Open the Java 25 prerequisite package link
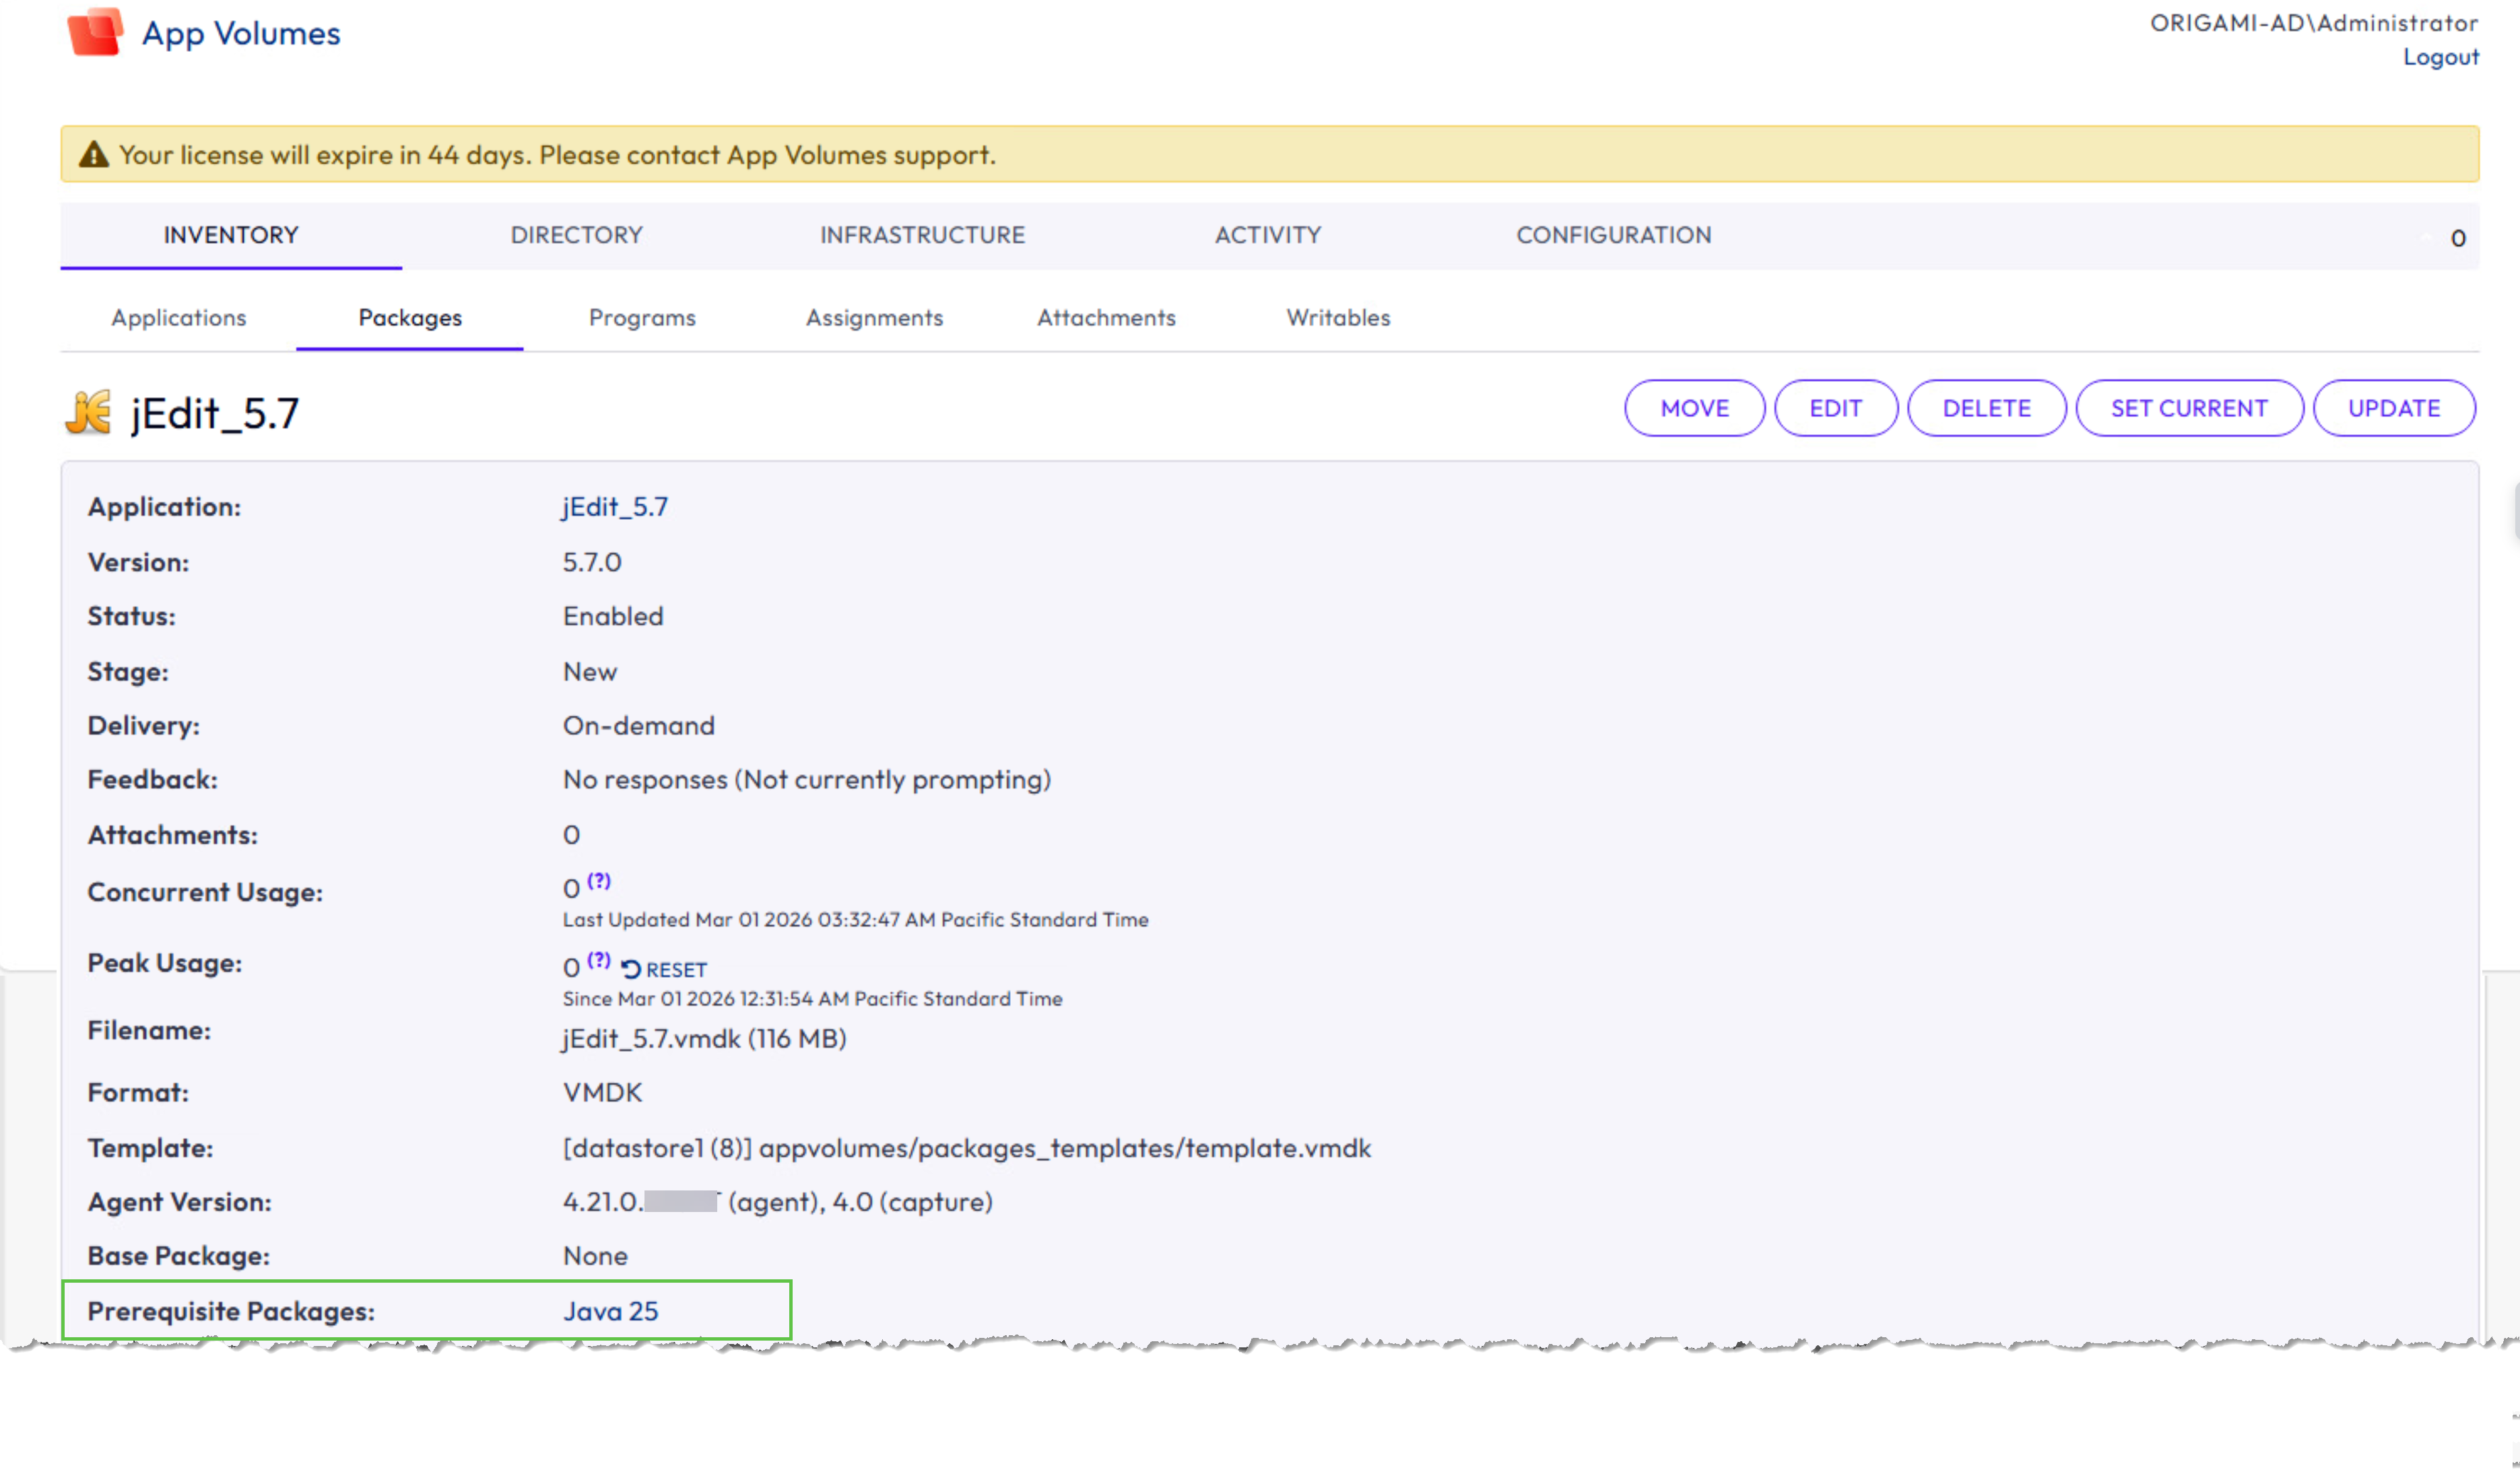This screenshot has height=1482, width=2520. pos(611,1311)
